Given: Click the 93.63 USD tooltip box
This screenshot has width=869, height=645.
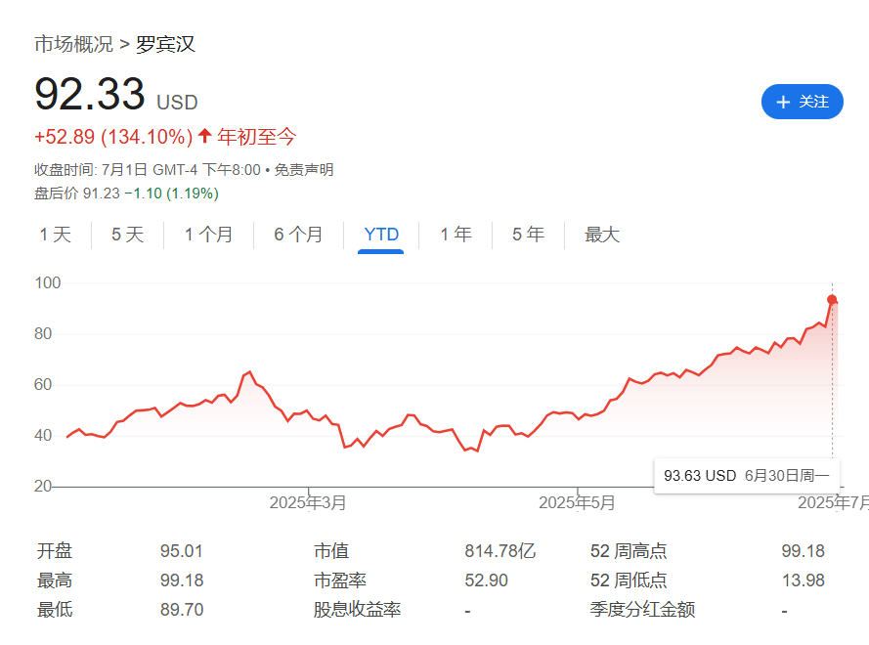Looking at the screenshot, I should click(747, 473).
